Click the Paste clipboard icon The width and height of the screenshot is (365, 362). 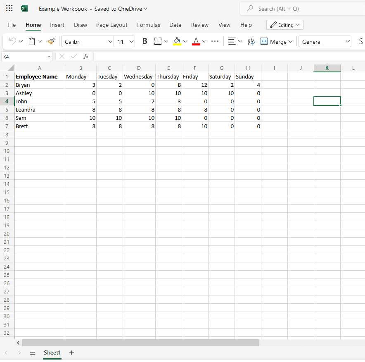[x=32, y=41]
